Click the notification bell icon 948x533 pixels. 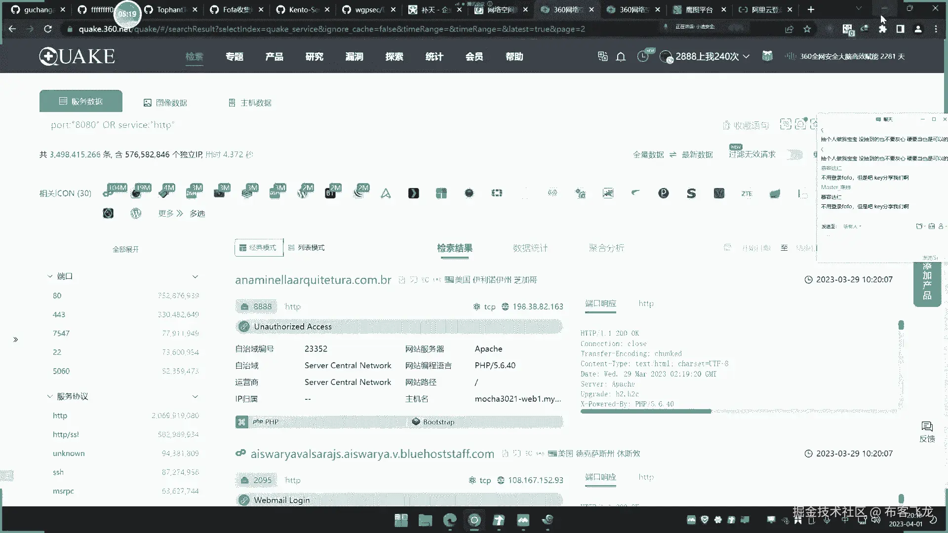click(621, 57)
